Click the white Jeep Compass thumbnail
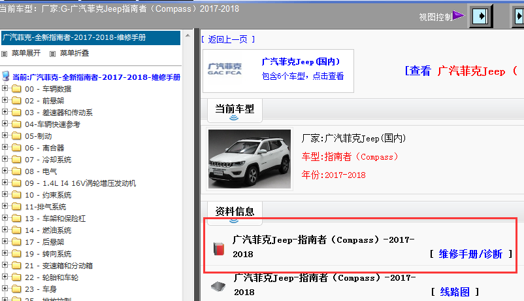Image resolution: width=524 pixels, height=301 pixels. [x=250, y=159]
